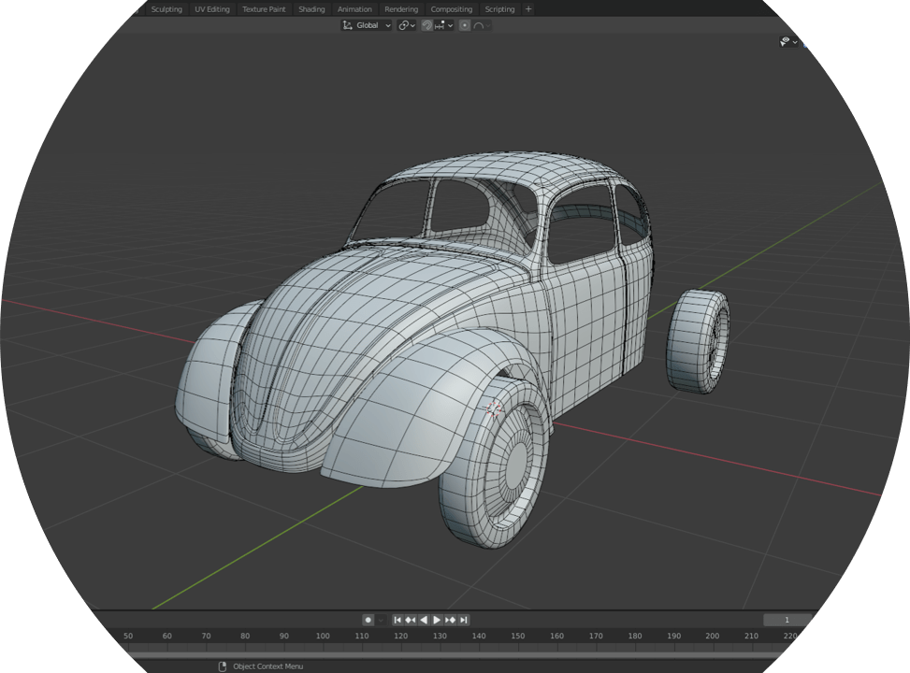Open the Rendering workspace tab

(x=401, y=9)
